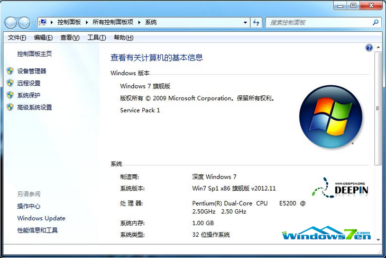Click 'Service Pack 1' text

point(140,110)
